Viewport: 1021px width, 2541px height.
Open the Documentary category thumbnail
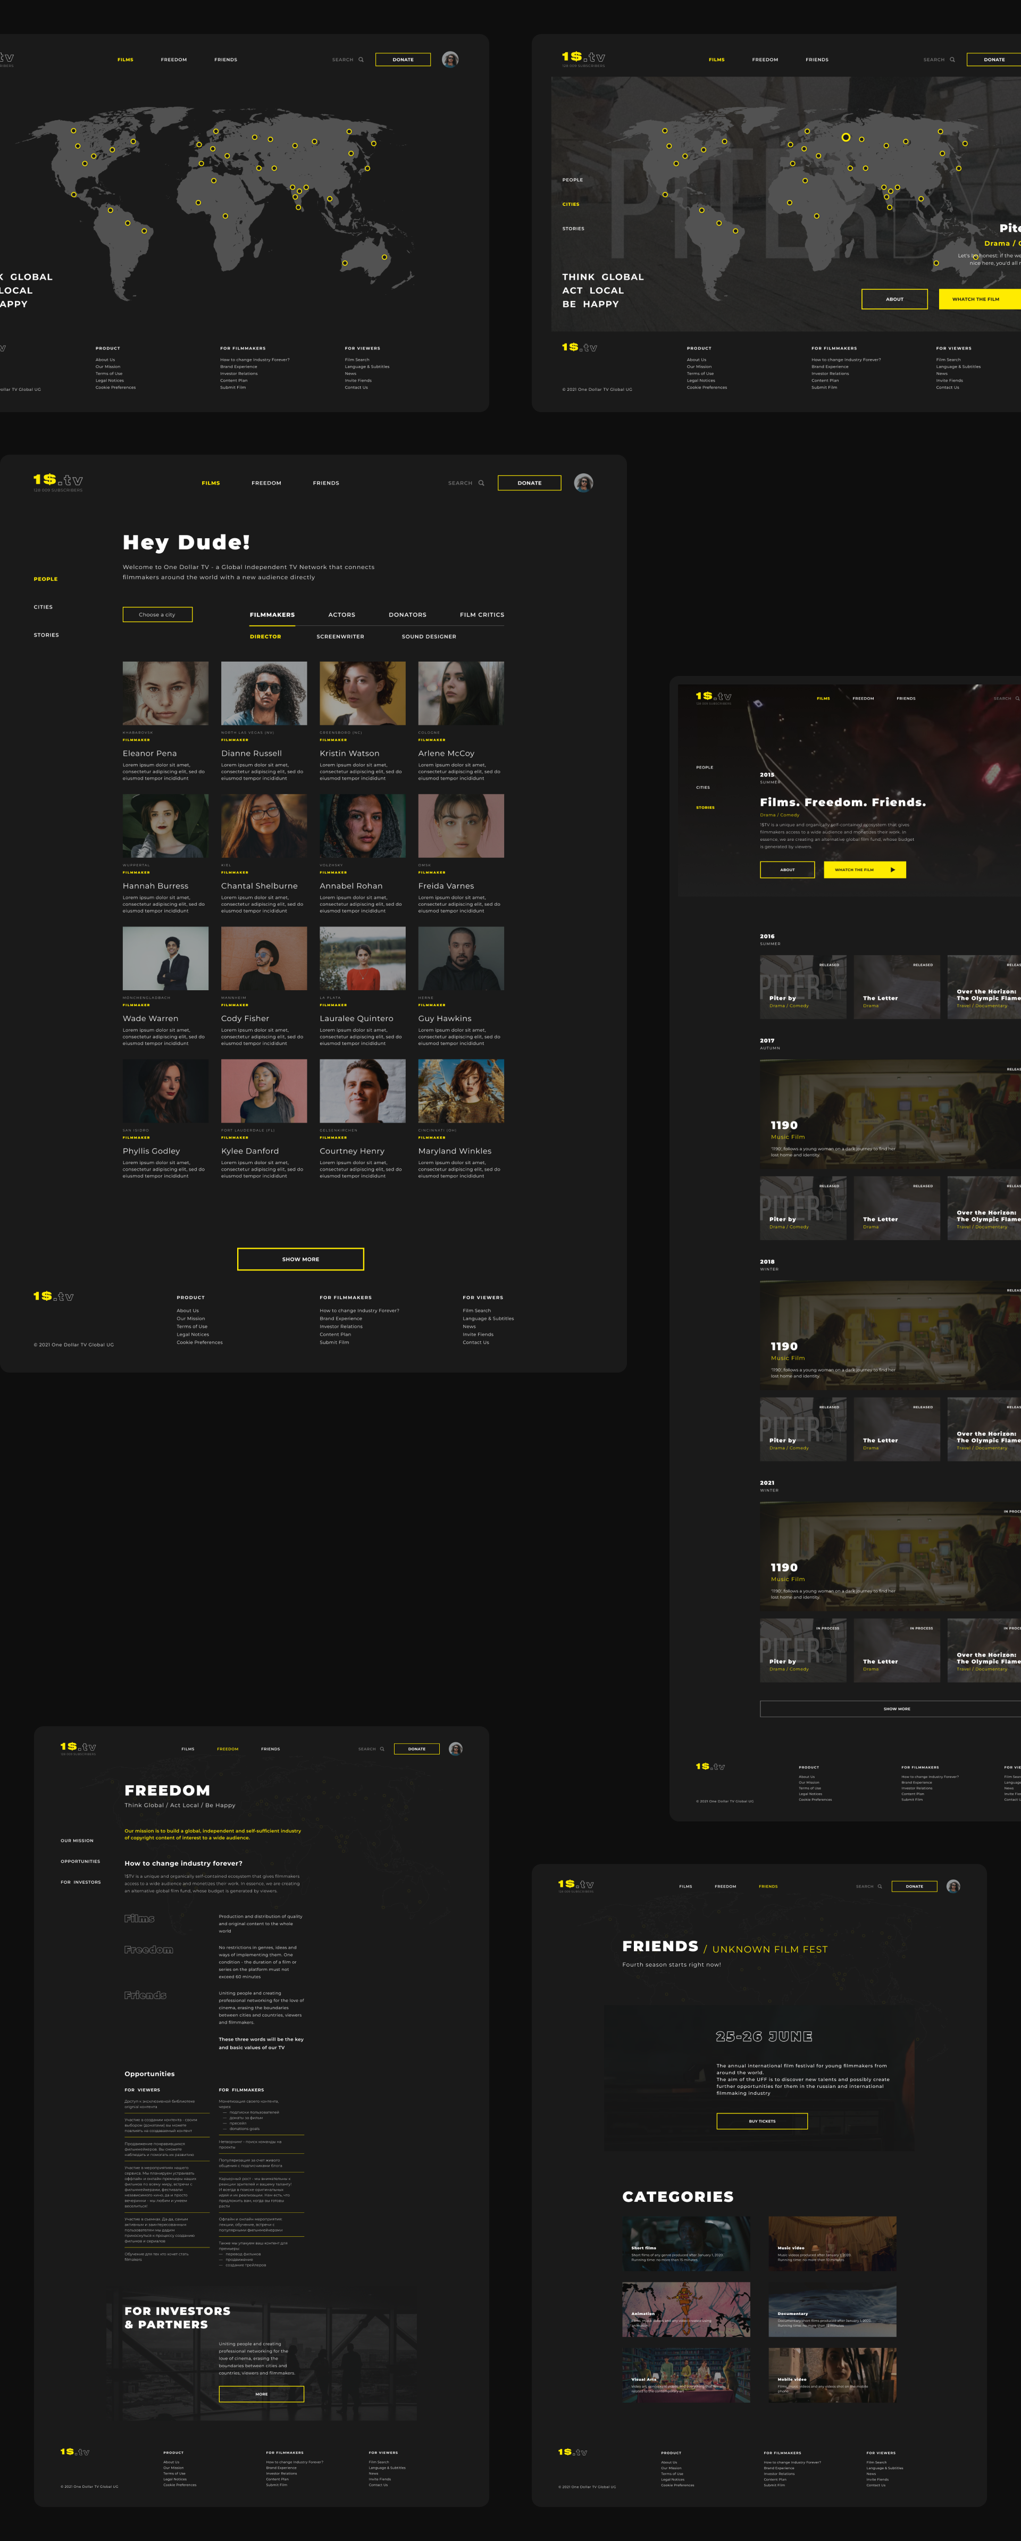(x=832, y=2309)
